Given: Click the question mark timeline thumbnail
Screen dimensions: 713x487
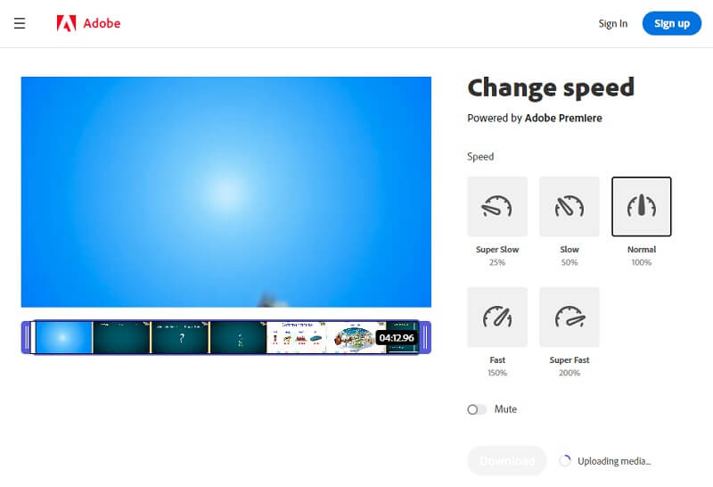Looking at the screenshot, I should 180,338.
